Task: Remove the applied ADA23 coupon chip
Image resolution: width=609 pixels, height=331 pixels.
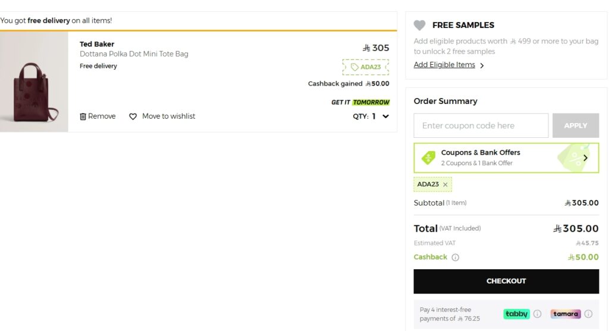Action: pyautogui.click(x=445, y=185)
